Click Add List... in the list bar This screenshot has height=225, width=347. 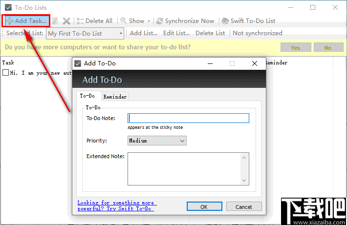(x=144, y=33)
